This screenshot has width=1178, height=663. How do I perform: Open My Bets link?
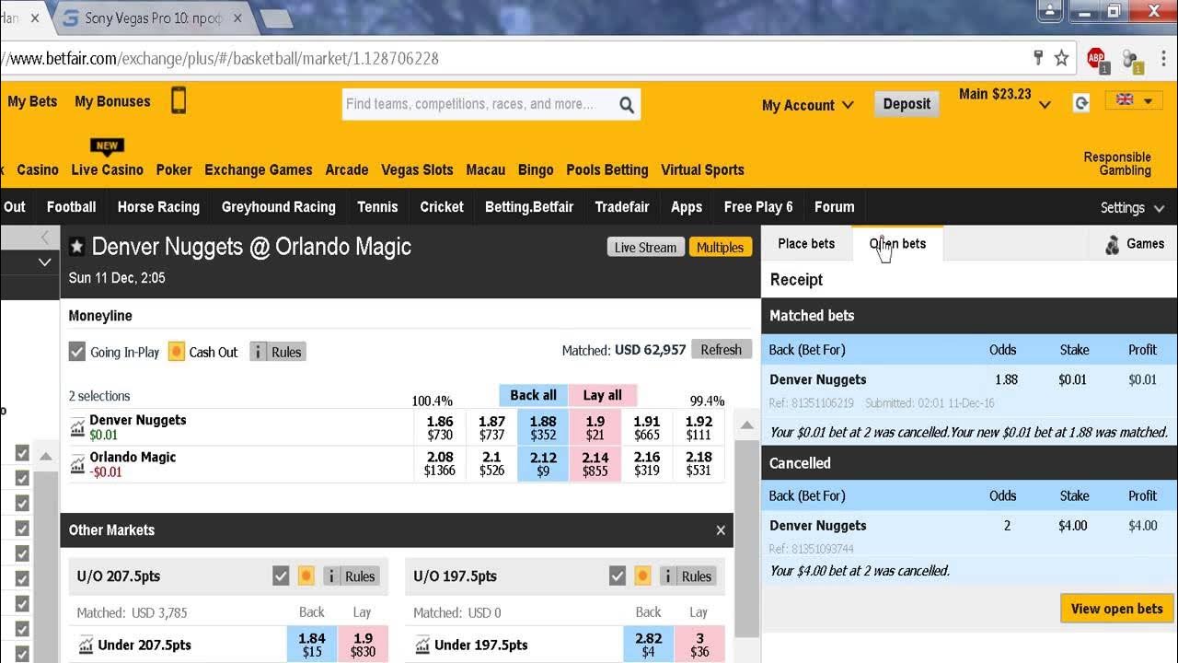[x=32, y=102]
